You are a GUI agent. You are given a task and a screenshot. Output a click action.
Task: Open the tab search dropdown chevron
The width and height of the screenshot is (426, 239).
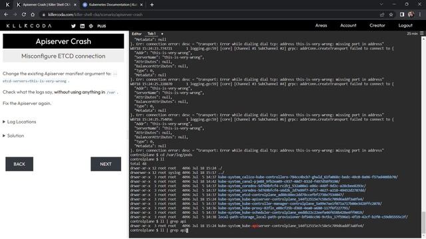pos(381,5)
